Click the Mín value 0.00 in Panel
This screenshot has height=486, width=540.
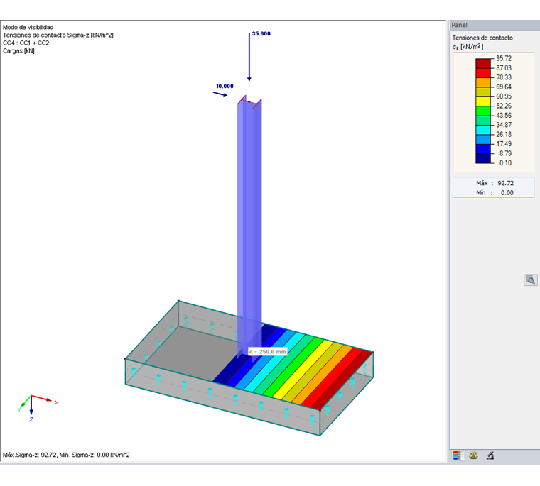[x=507, y=193]
